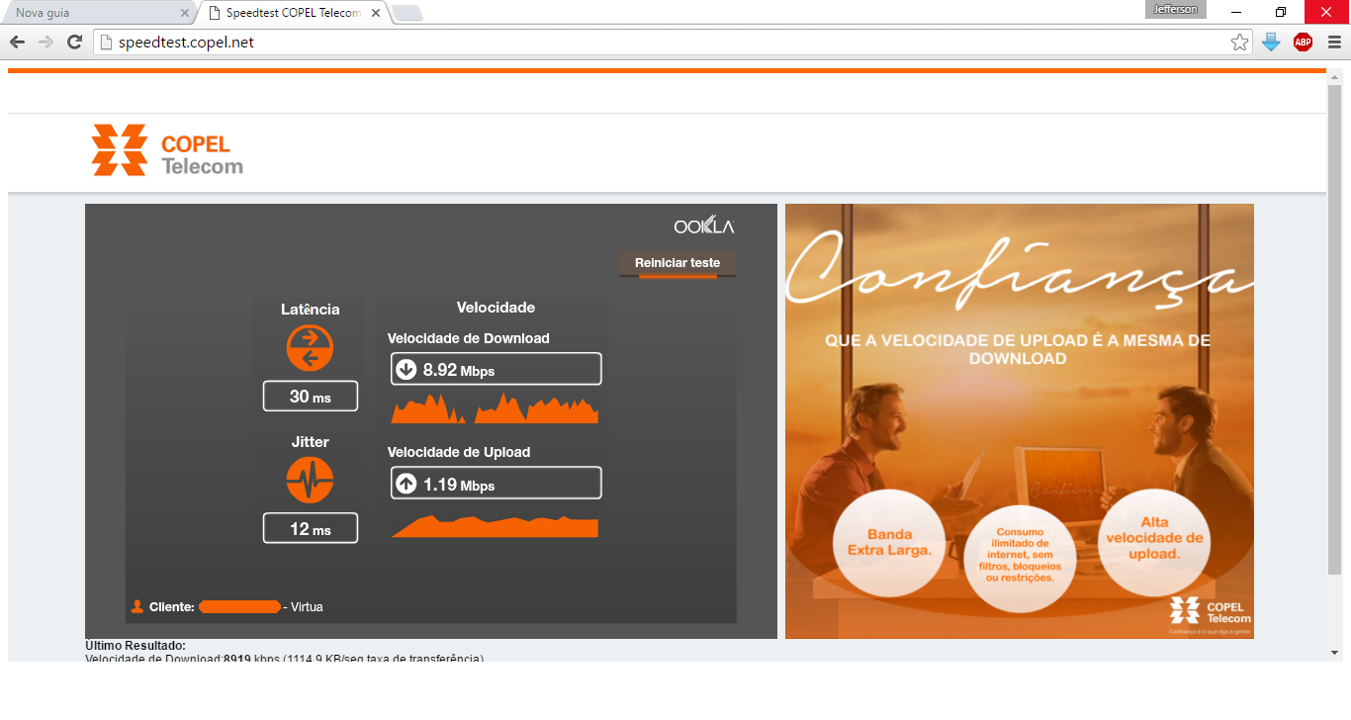
Task: Open the Adblock Plus extension icon
Action: tap(1303, 42)
